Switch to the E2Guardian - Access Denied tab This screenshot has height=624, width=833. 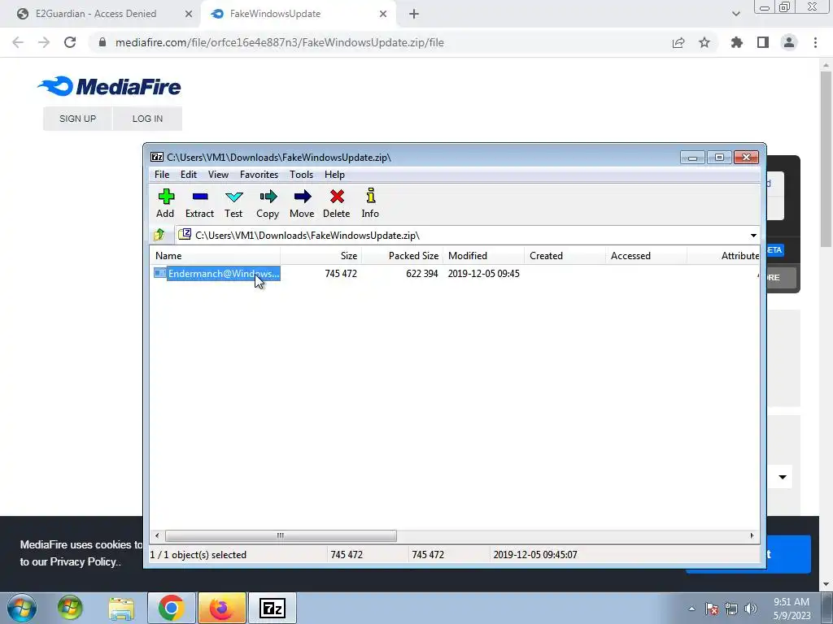96,14
